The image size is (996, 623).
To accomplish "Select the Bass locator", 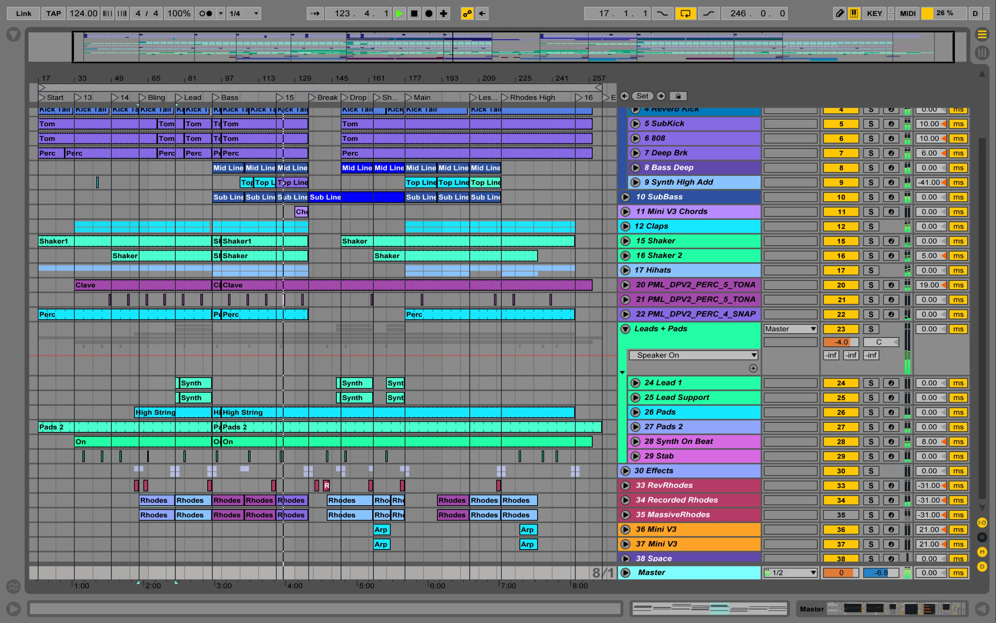I will [226, 98].
